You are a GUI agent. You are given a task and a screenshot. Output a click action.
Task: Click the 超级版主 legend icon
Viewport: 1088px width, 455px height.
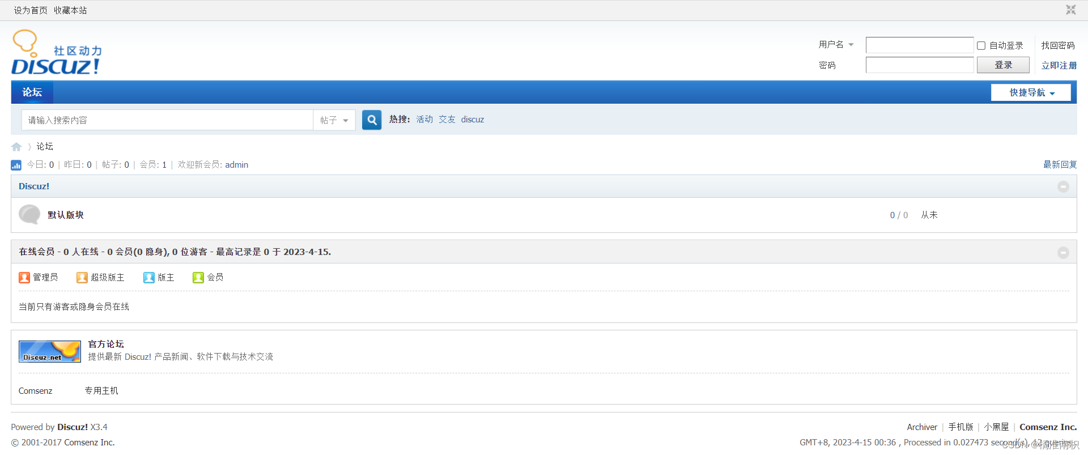[x=82, y=277]
